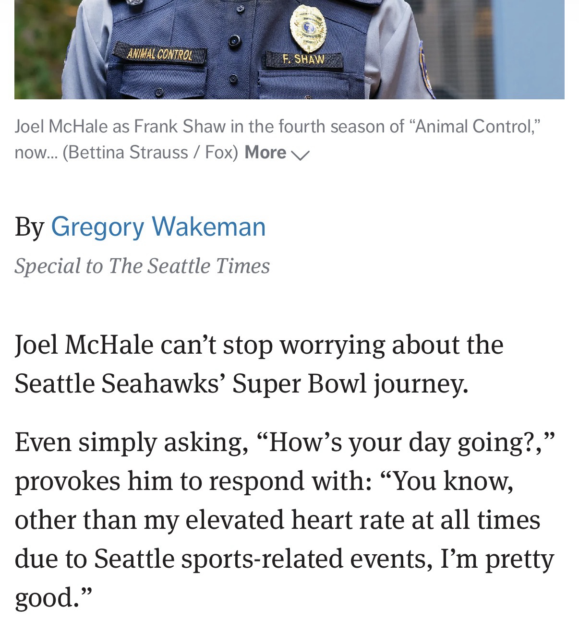Screen dimensions: 579x632
Task: Click the F. SHAW name tag
Action: [x=303, y=60]
